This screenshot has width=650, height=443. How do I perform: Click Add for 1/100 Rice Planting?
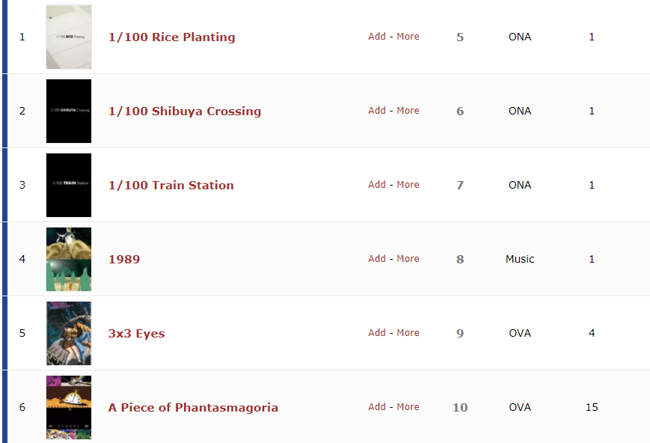[376, 37]
